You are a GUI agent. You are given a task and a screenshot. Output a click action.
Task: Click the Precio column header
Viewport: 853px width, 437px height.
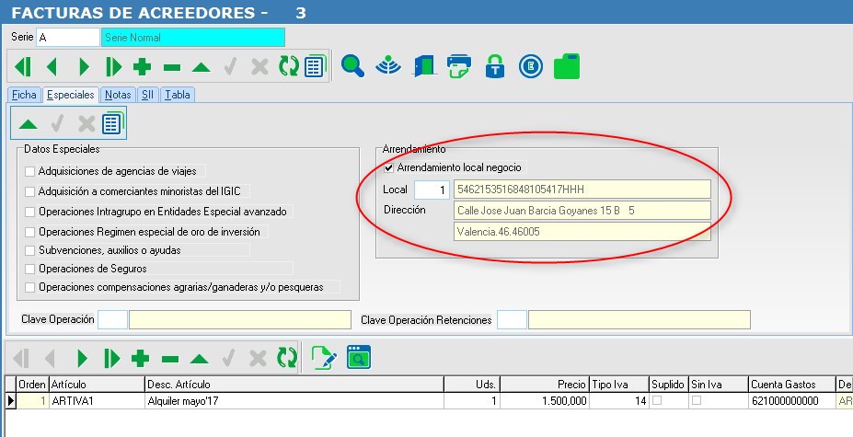coord(545,385)
